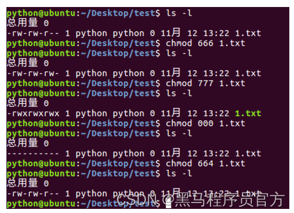Click 'ls -l' on line after chmod 666
Viewport: 294px width, 213px height.
click(x=179, y=53)
